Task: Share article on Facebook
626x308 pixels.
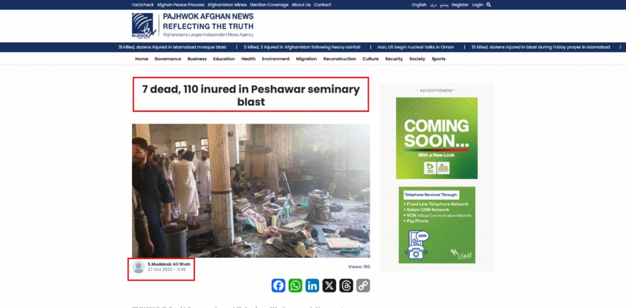Action: (278, 285)
